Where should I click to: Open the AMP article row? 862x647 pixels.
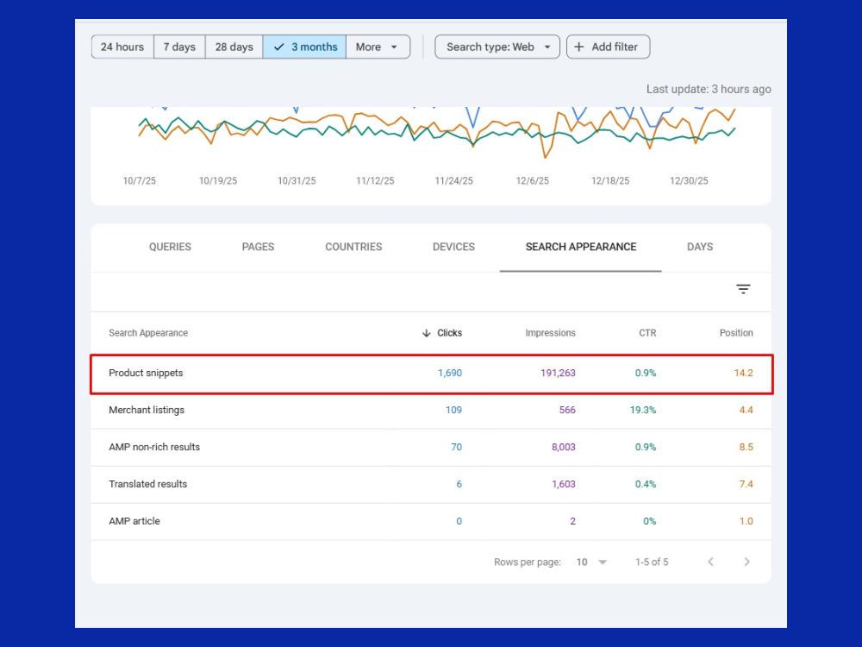431,521
